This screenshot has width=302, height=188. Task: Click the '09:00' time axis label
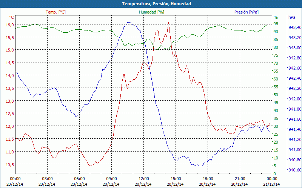click(111, 179)
